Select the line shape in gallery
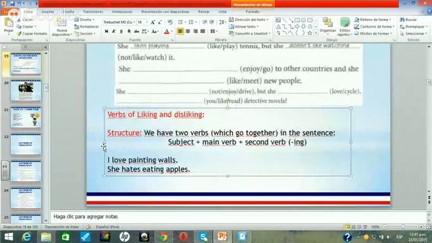Viewport: 432px width, 243px height. point(285,20)
